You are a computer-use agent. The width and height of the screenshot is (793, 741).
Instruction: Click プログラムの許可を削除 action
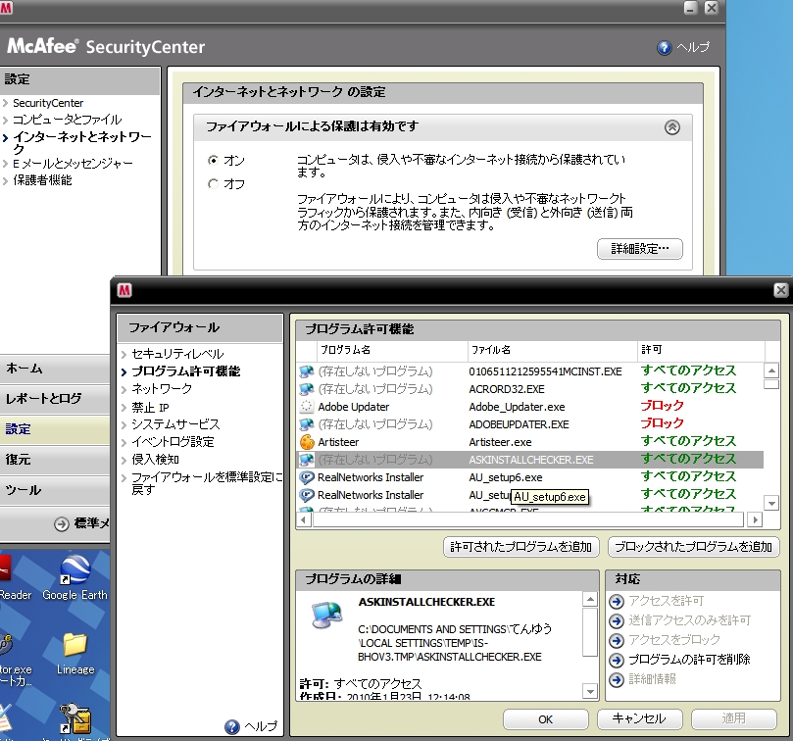pos(689,660)
